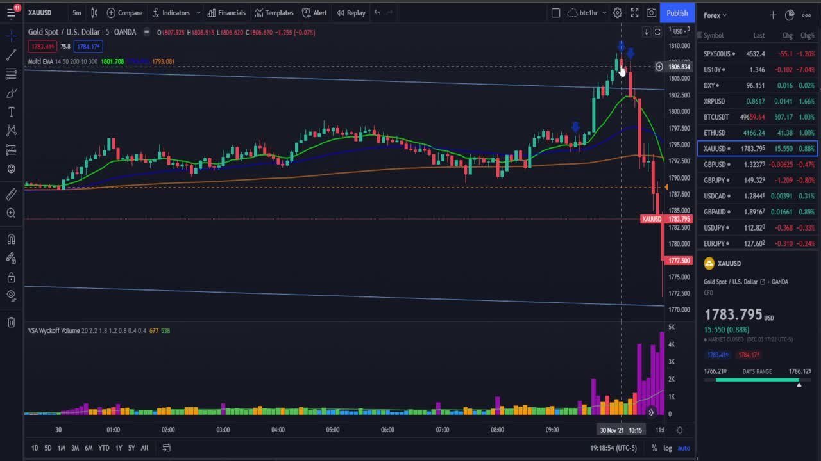Open Financials menu
The width and height of the screenshot is (821, 461).
pyautogui.click(x=226, y=13)
